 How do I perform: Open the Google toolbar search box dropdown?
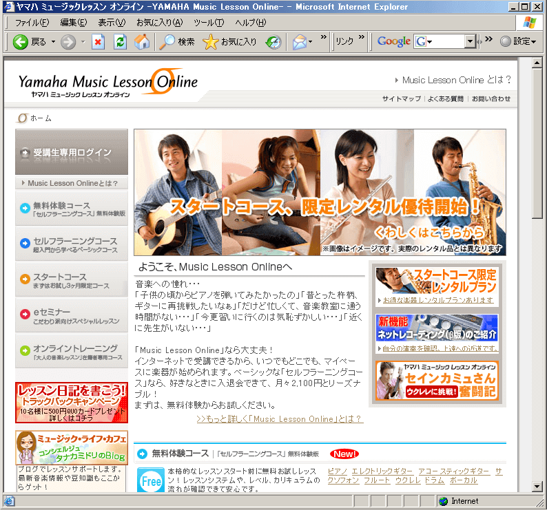click(471, 42)
